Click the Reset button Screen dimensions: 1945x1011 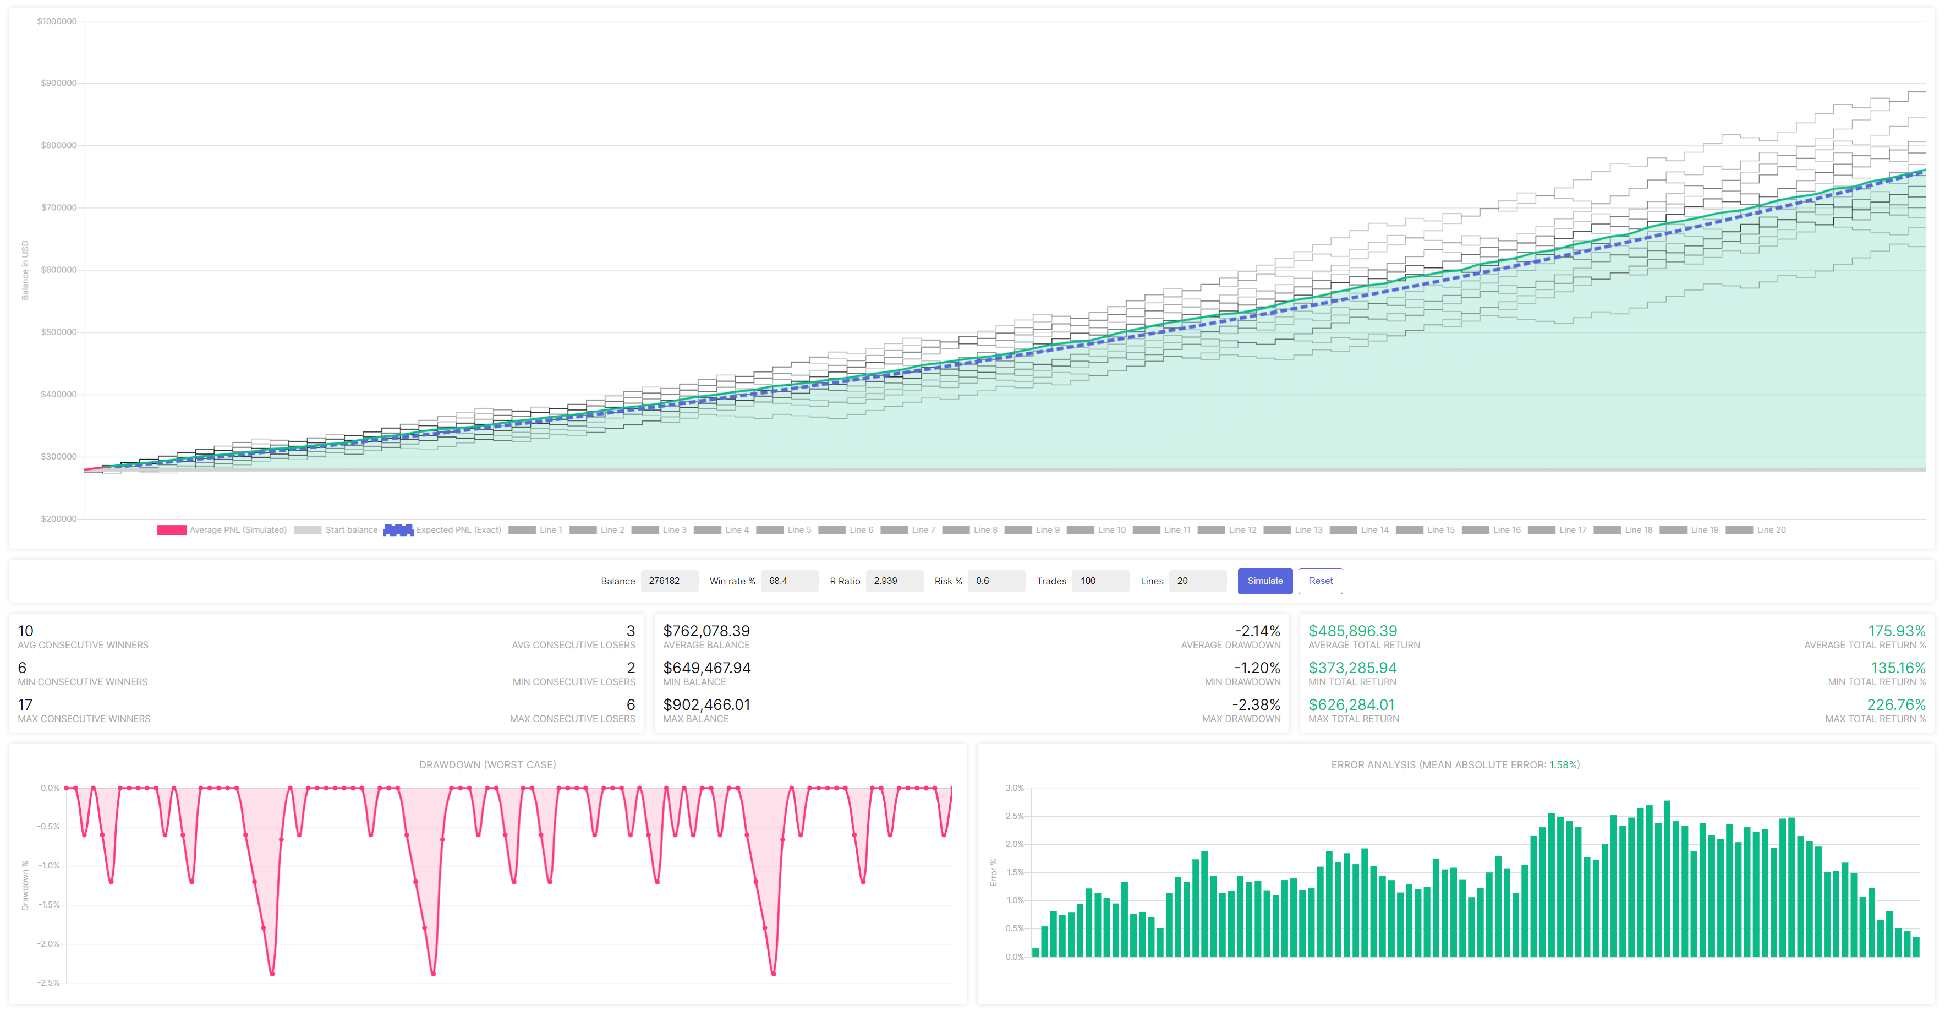pos(1320,581)
